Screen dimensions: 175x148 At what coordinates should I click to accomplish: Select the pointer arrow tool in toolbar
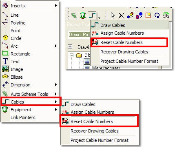pyautogui.click(x=113, y=15)
